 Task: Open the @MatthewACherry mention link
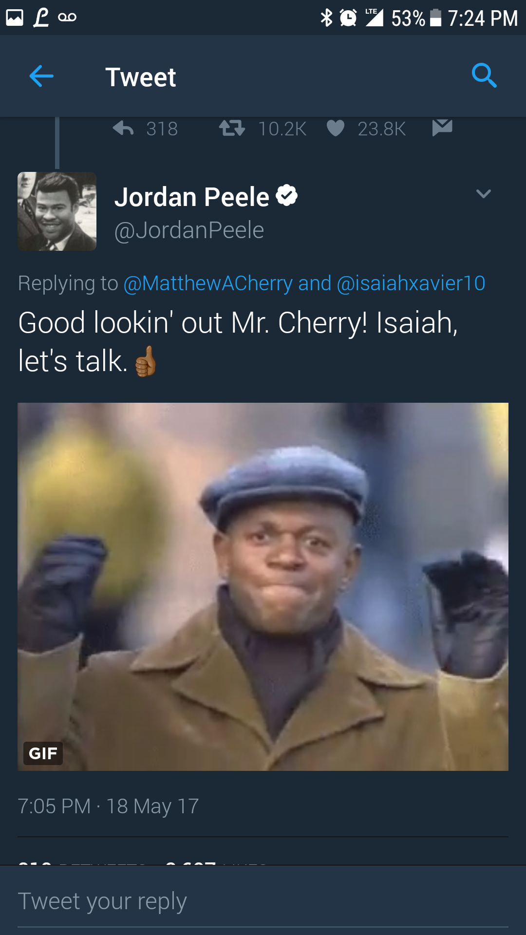(208, 283)
